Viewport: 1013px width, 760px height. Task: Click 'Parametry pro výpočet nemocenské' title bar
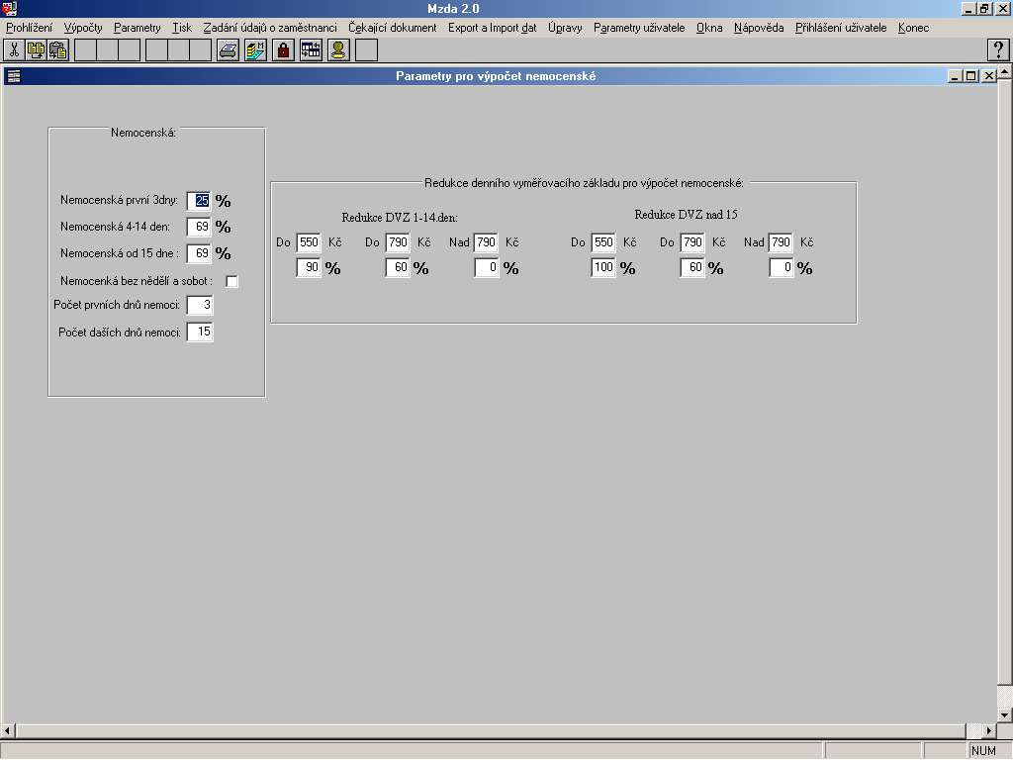tap(496, 76)
